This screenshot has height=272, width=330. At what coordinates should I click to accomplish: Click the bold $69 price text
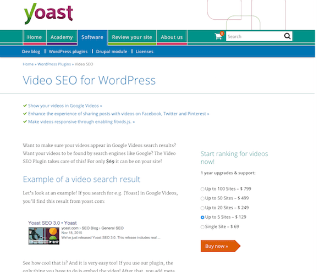tap(111, 162)
